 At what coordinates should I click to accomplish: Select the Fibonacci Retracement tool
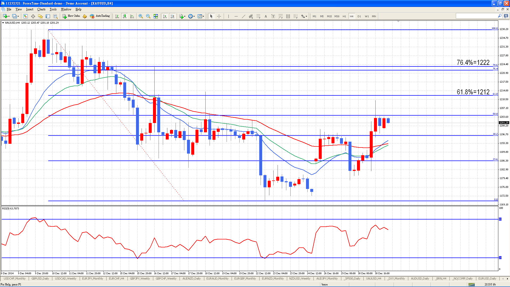[258, 16]
